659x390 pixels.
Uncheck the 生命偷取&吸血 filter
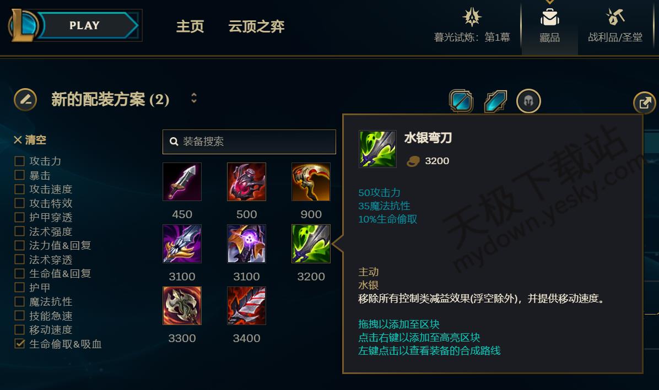coord(19,344)
